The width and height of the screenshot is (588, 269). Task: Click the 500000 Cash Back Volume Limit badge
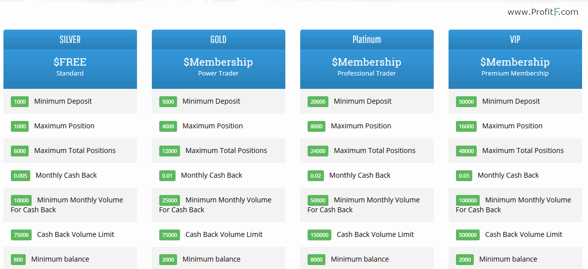pos(468,235)
